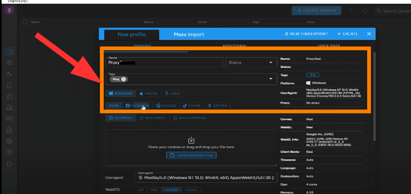
Task: Open the General tab
Action: pos(143,46)
